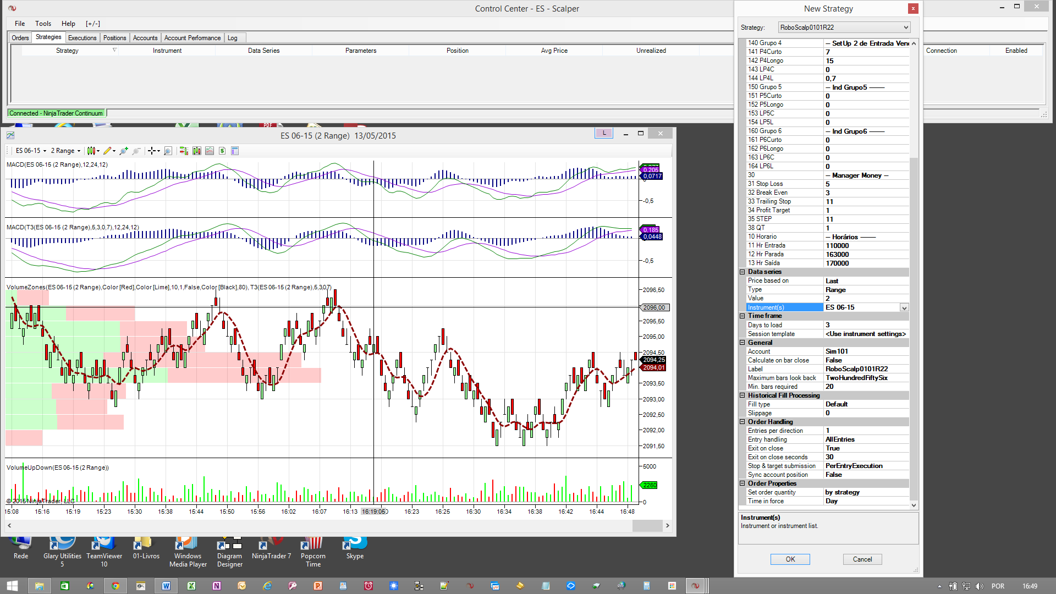
Task: Open the Data Series candlestick icon
Action: click(196, 151)
